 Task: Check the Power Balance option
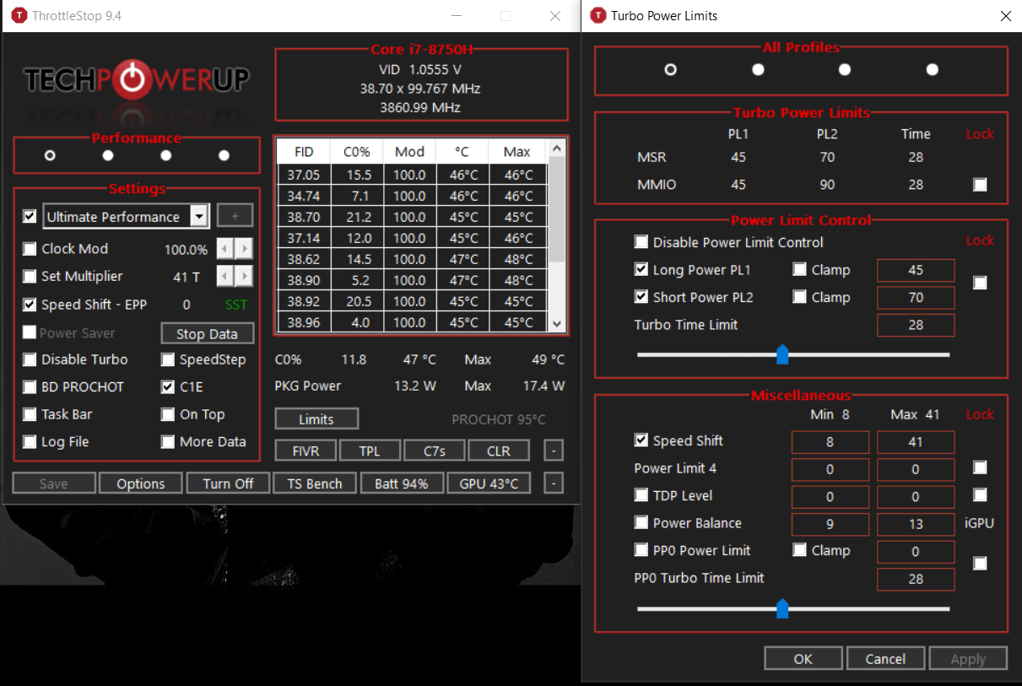(x=641, y=523)
